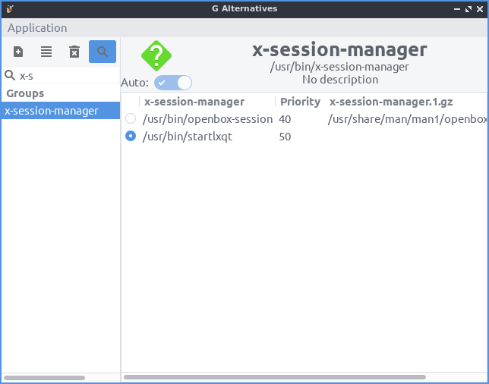This screenshot has height=384, width=489.
Task: Click the Groups column header
Action: click(26, 93)
